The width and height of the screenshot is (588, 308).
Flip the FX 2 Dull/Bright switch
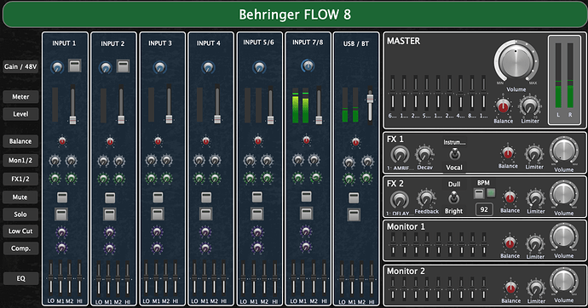453,197
